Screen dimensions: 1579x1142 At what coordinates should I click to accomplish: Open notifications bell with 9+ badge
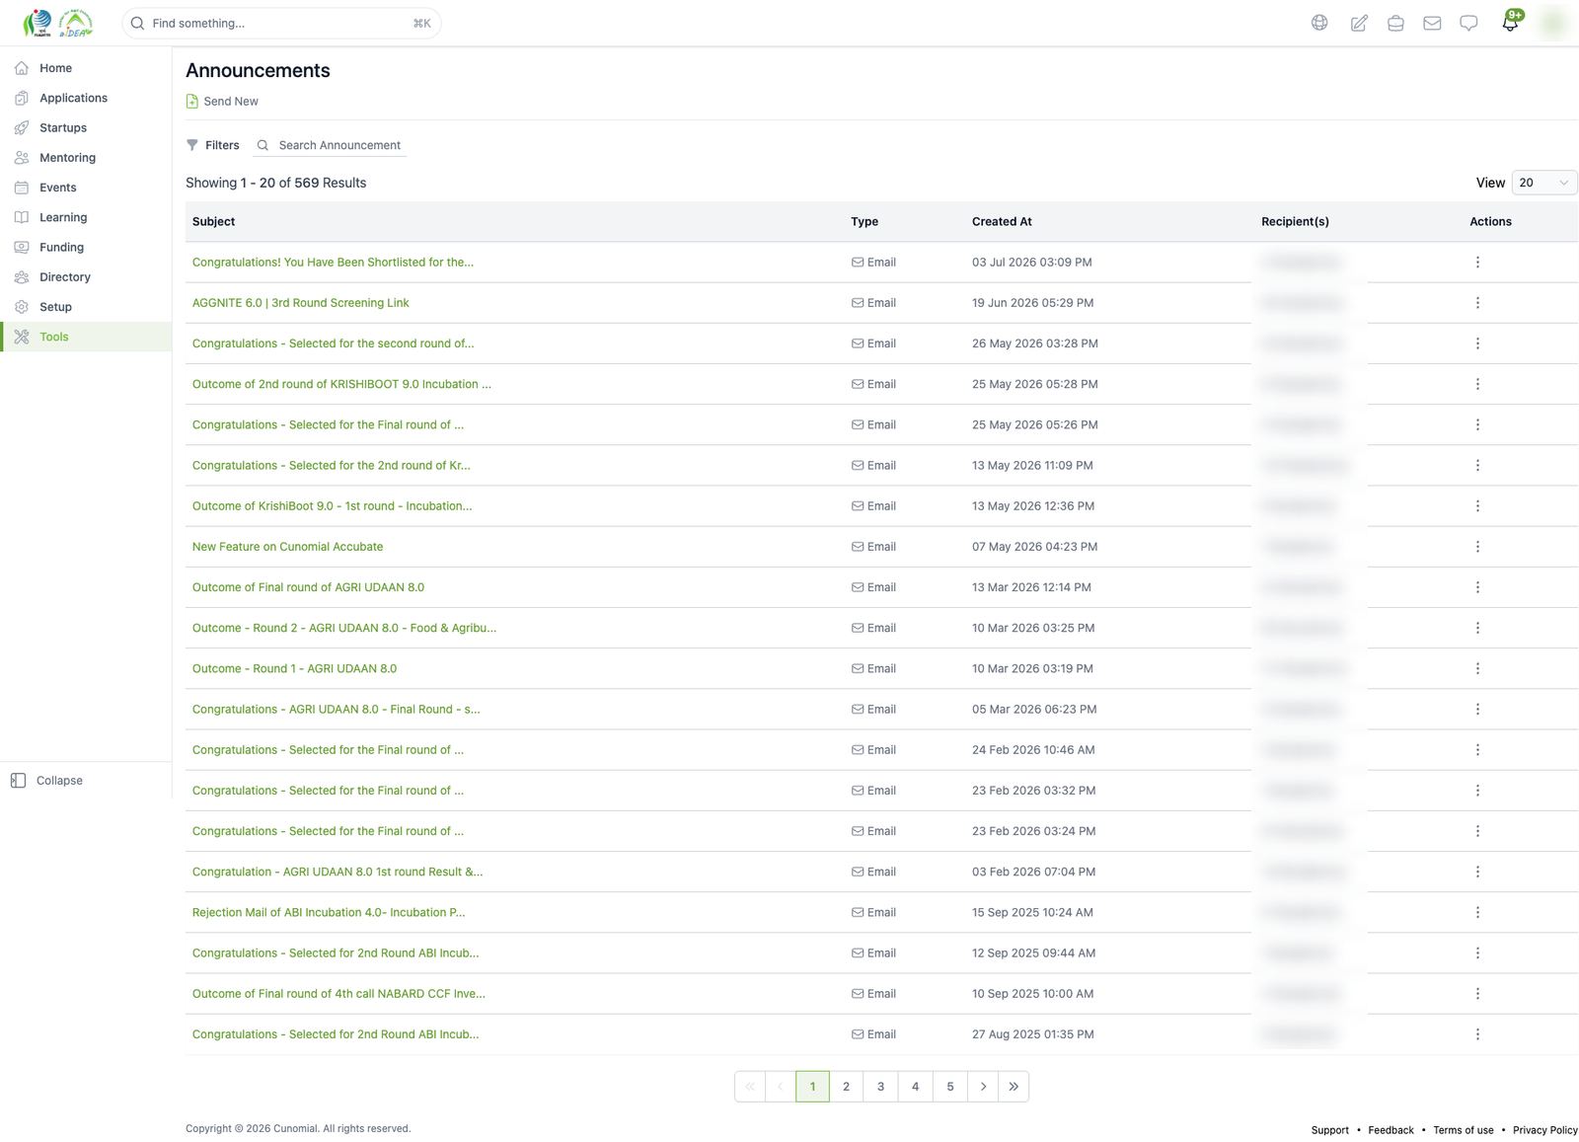(x=1511, y=22)
